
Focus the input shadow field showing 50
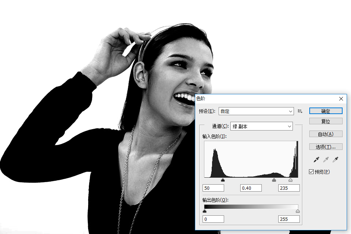(213, 188)
